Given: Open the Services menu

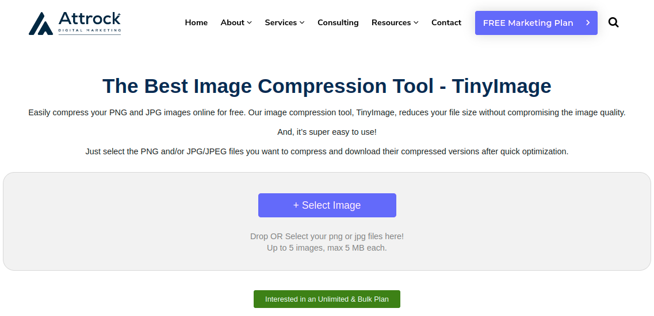Looking at the screenshot, I should (x=281, y=22).
